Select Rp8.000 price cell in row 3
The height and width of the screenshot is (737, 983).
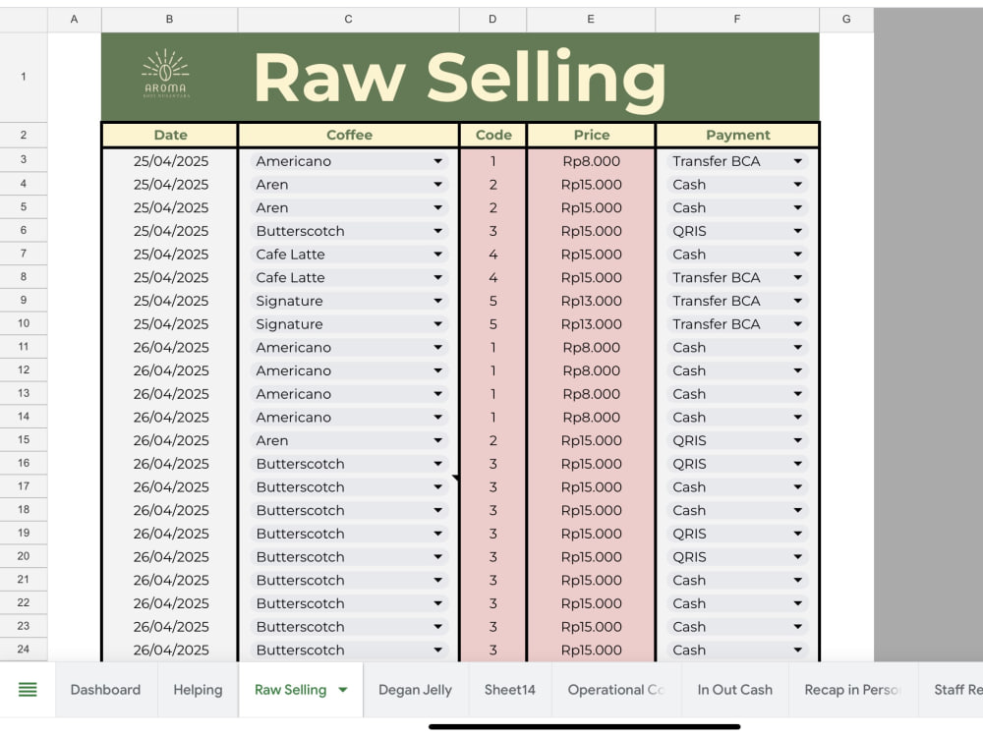coord(591,161)
